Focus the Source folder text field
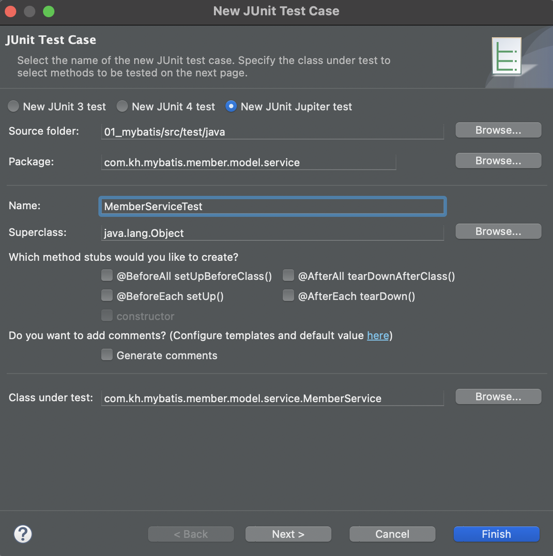 pyautogui.click(x=272, y=132)
